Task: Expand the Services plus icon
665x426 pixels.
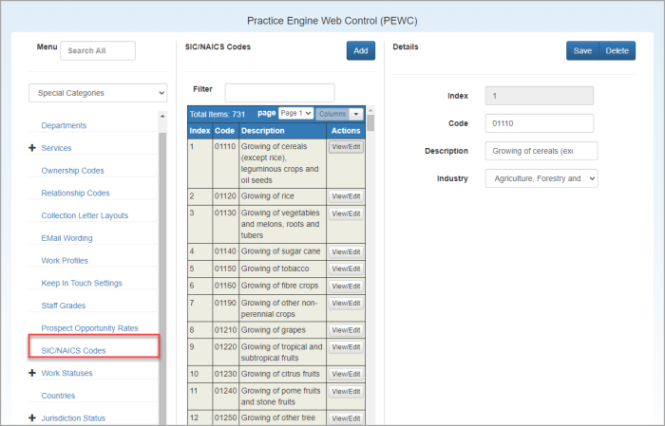Action: point(32,148)
